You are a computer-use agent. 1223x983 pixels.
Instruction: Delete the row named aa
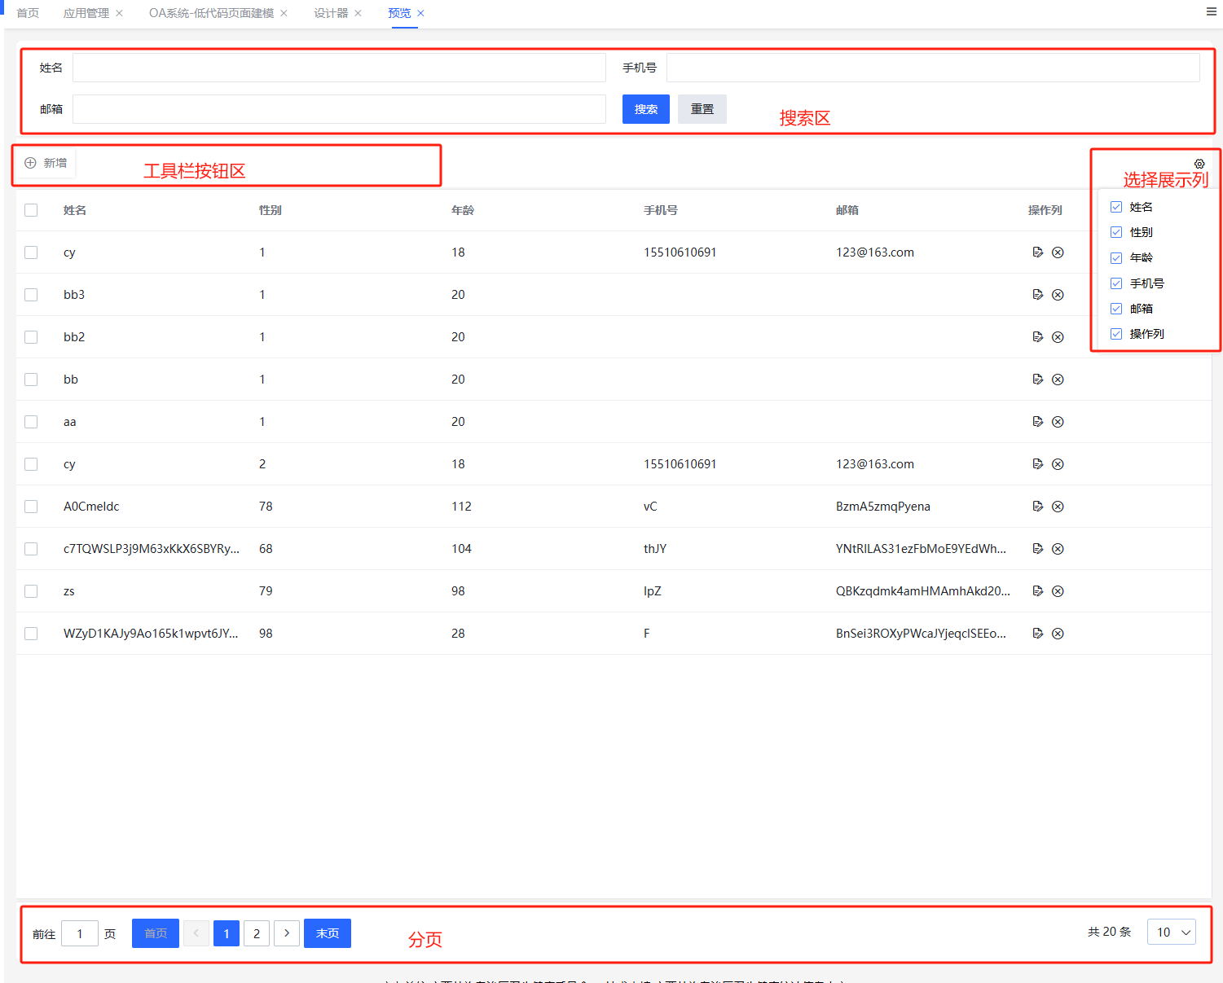click(x=1058, y=422)
